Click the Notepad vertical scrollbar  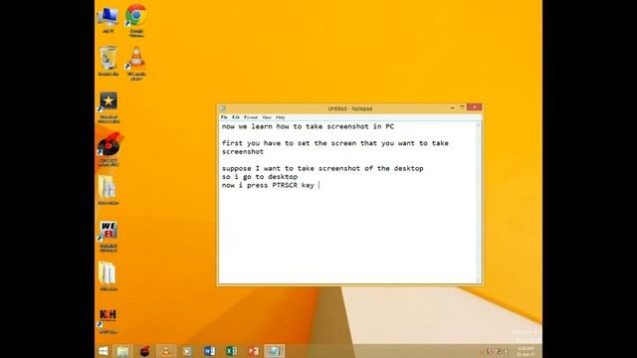tap(478, 203)
